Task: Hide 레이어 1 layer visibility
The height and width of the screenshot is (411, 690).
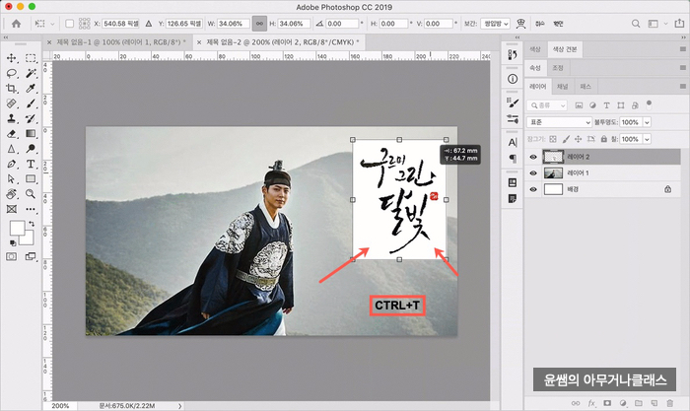Action: coord(533,173)
